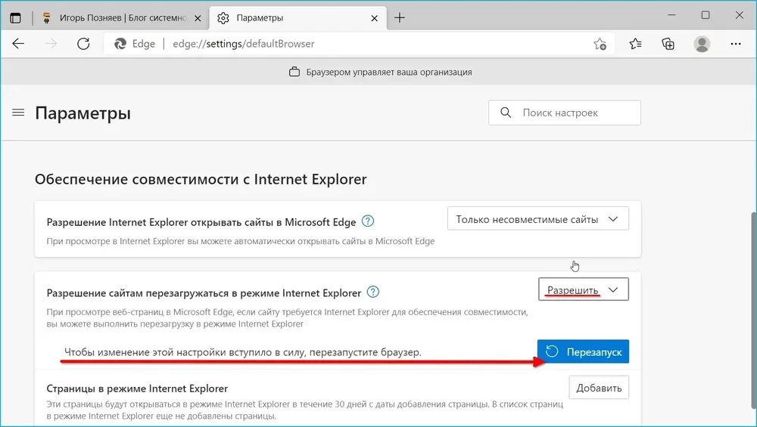The height and width of the screenshot is (427, 757).
Task: Select the Параметры tab
Action: tap(298, 18)
